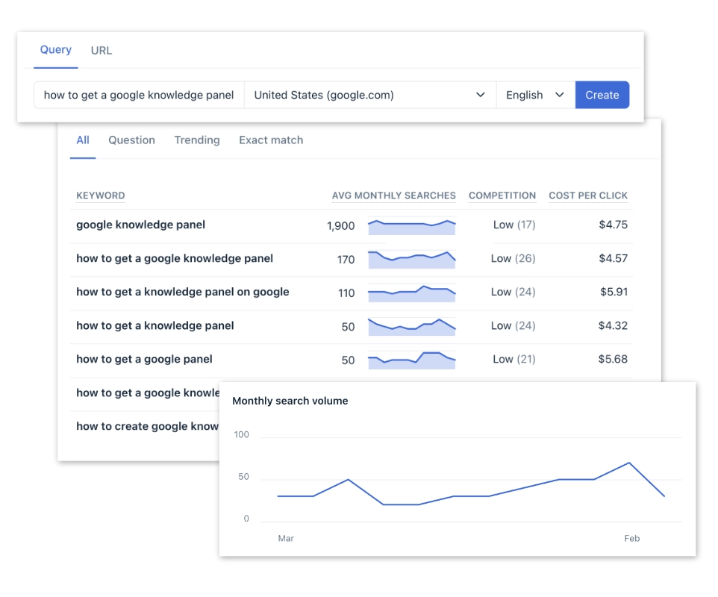Open sparkline in 'how to get a knowledge panel' row
718x597 pixels.
coord(412,327)
